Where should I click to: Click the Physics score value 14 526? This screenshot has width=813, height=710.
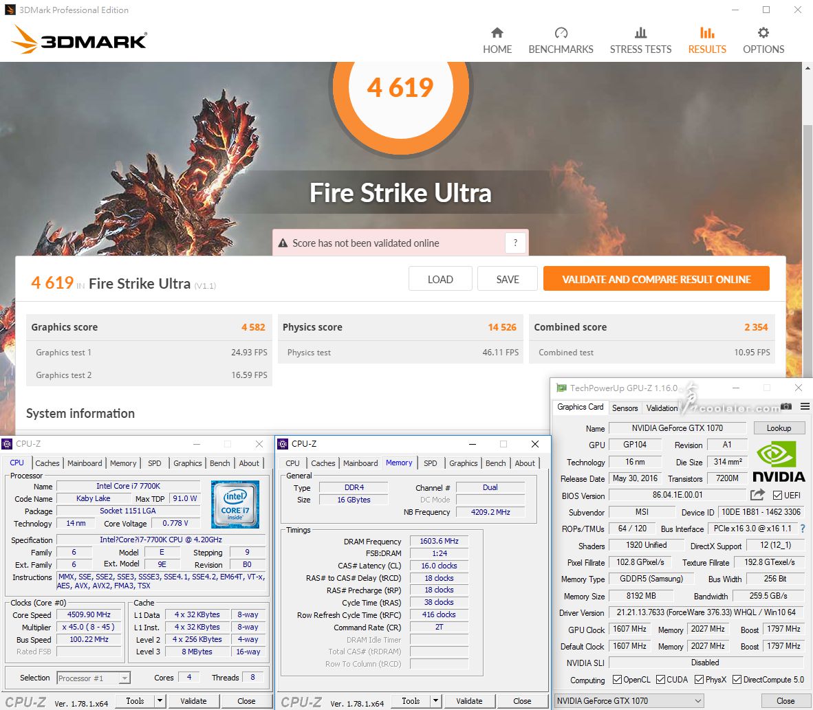[502, 327]
